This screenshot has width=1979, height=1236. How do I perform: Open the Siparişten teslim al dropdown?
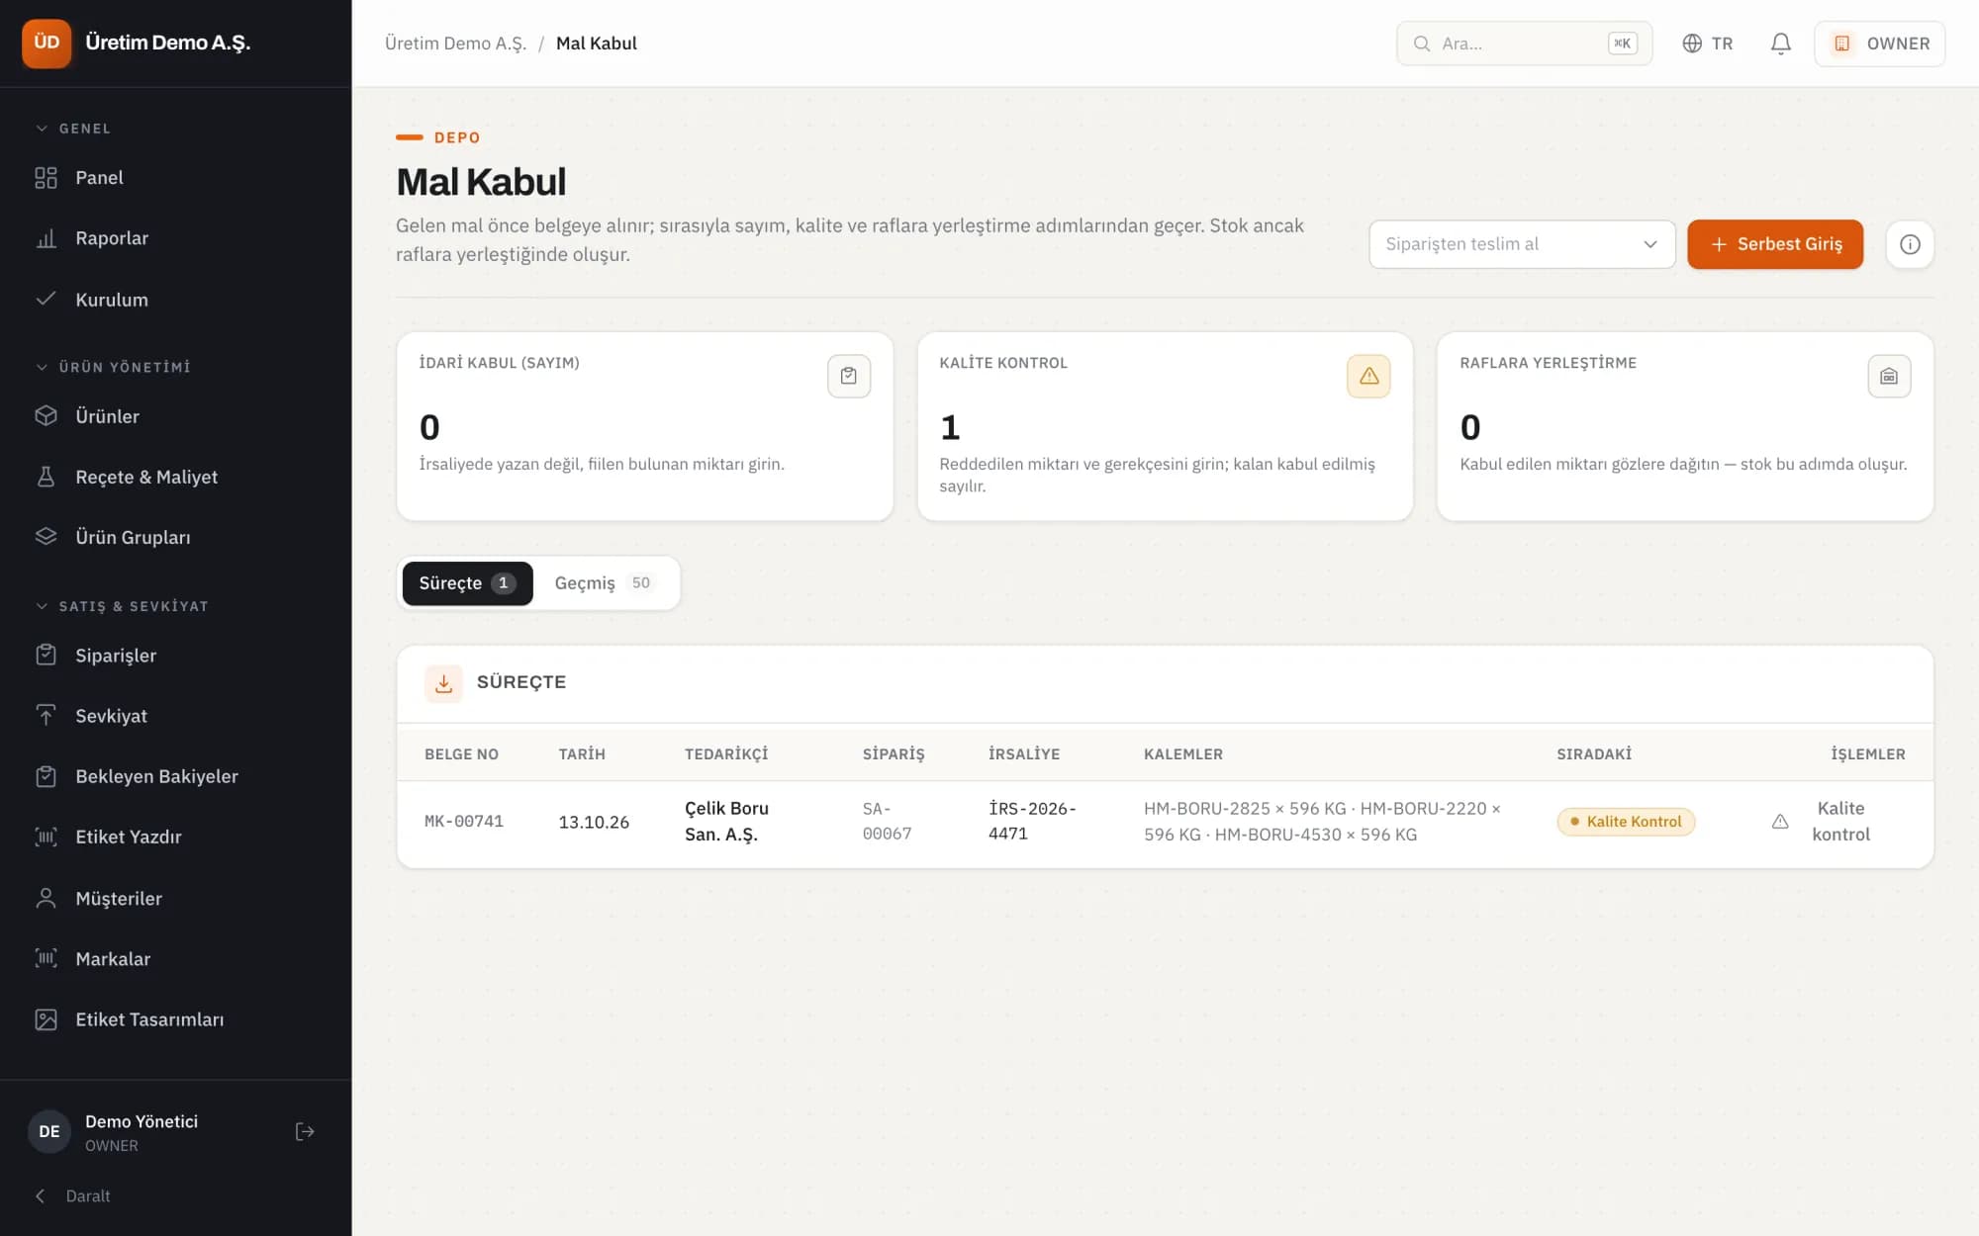1522,244
